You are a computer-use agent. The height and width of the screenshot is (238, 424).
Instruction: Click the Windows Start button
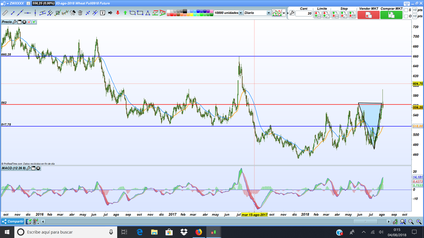click(7, 232)
